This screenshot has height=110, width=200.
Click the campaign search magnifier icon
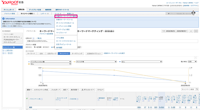point(197,89)
